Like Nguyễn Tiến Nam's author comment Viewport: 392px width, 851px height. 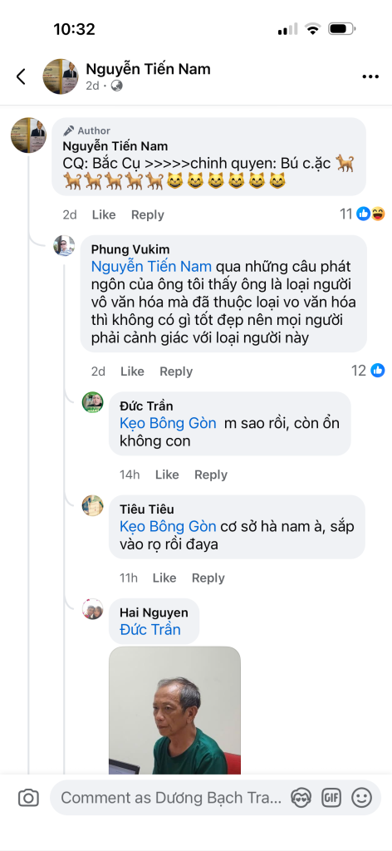pos(104,215)
